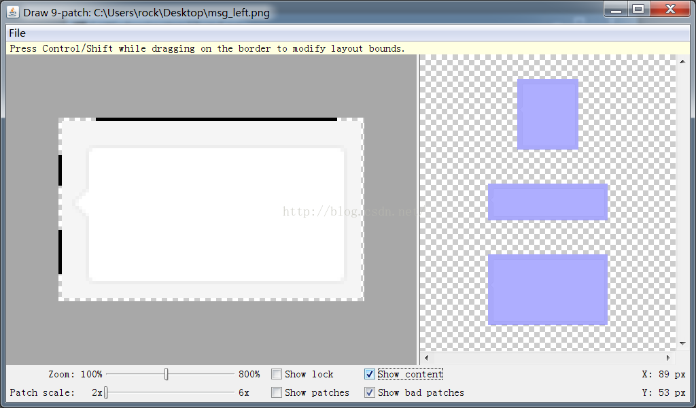Image resolution: width=696 pixels, height=408 pixels.
Task: Click the preview pane's scroll up arrow
Action: [682, 61]
